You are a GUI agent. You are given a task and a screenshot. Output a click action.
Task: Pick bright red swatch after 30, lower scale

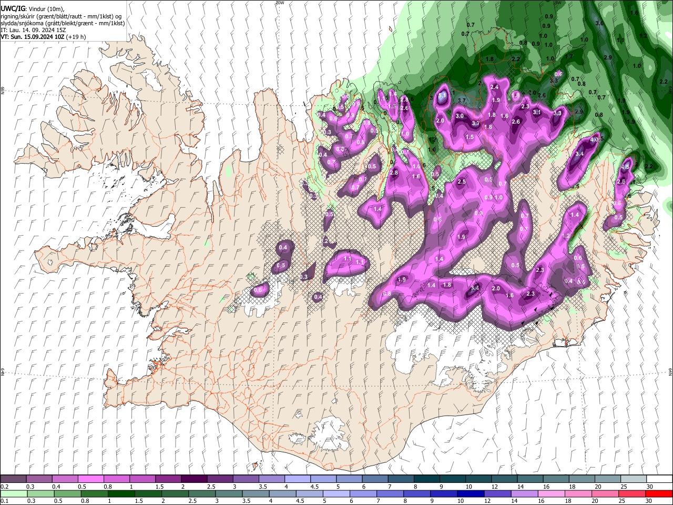659,493
